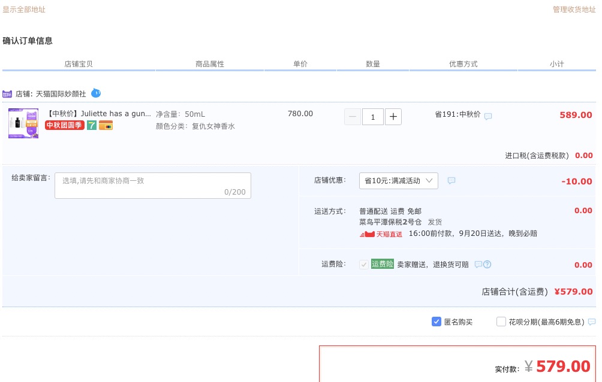Click the 店铺宝贝 column header
602x382 pixels.
(79, 64)
